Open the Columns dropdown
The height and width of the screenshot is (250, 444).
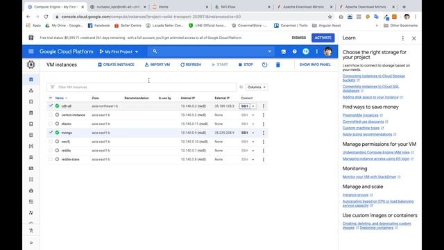[x=256, y=87]
